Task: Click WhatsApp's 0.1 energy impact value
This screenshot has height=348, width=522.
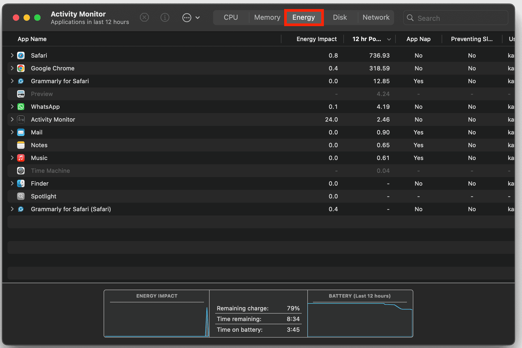Action: pyautogui.click(x=333, y=107)
